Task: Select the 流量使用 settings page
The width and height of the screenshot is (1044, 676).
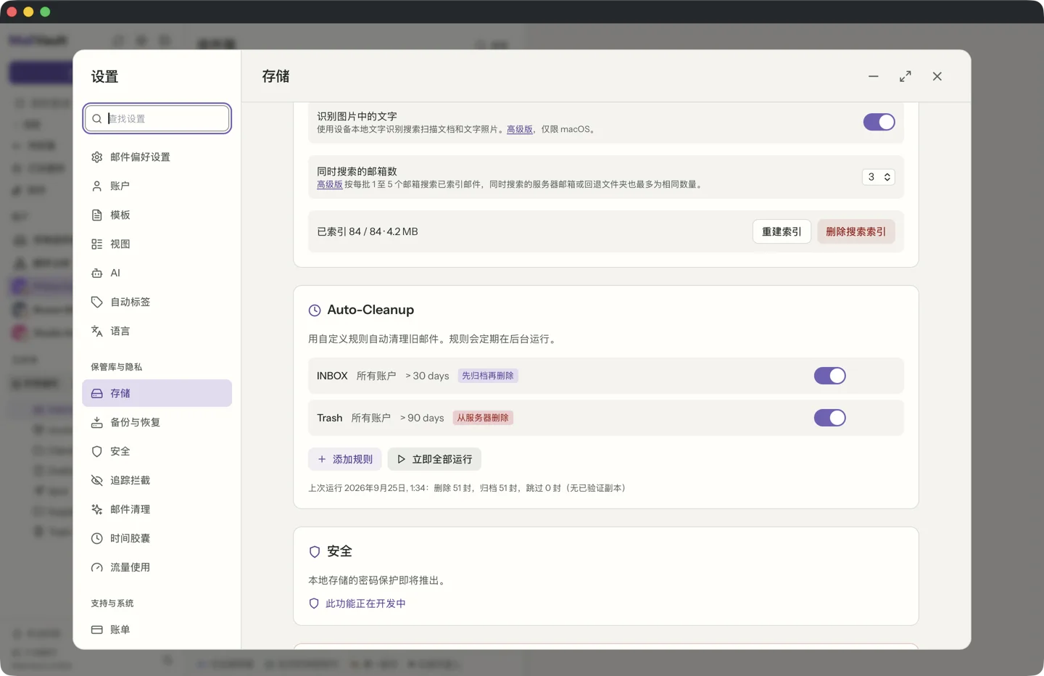Action: pos(157,568)
